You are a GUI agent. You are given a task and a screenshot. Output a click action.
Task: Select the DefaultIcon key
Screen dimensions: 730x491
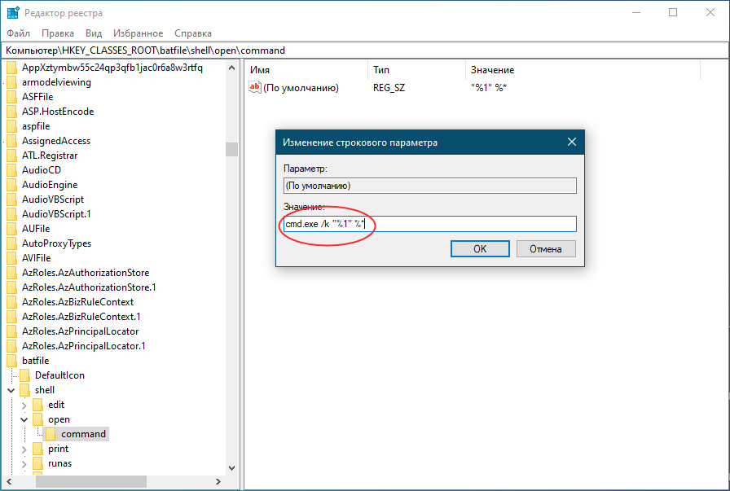point(59,375)
